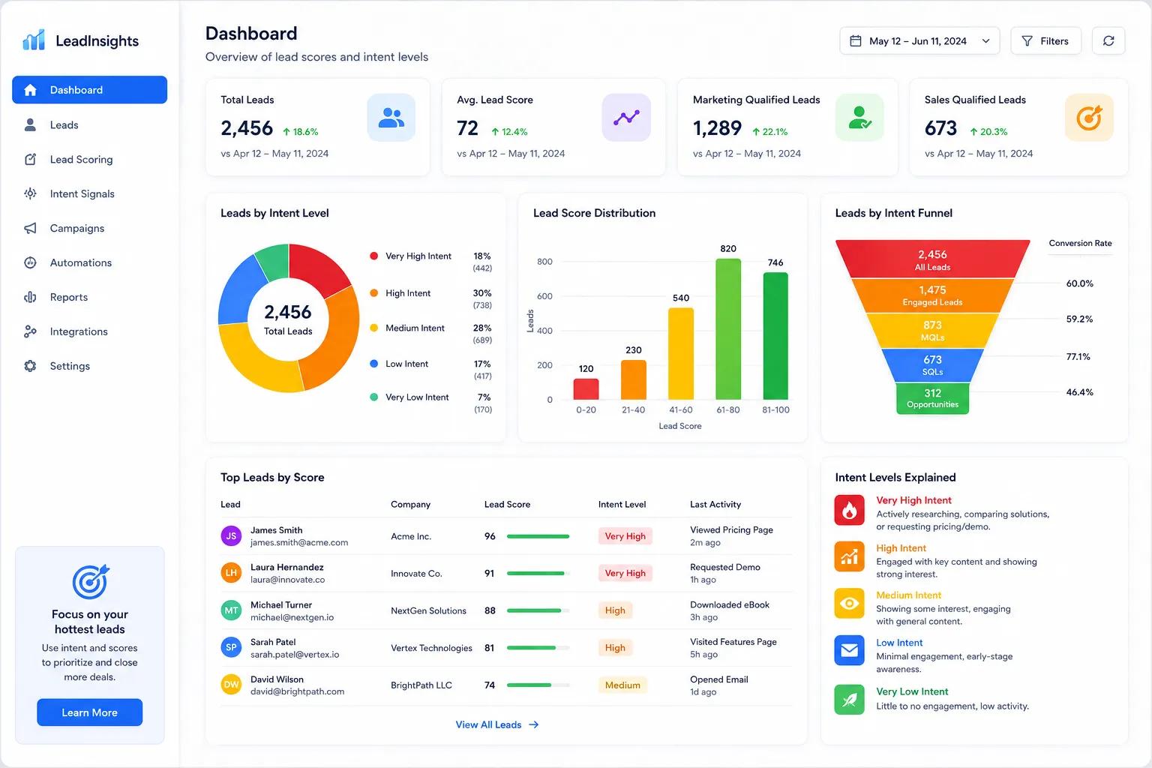Click the 61-80 bar in score distribution
The width and height of the screenshot is (1152, 768).
[x=728, y=329]
